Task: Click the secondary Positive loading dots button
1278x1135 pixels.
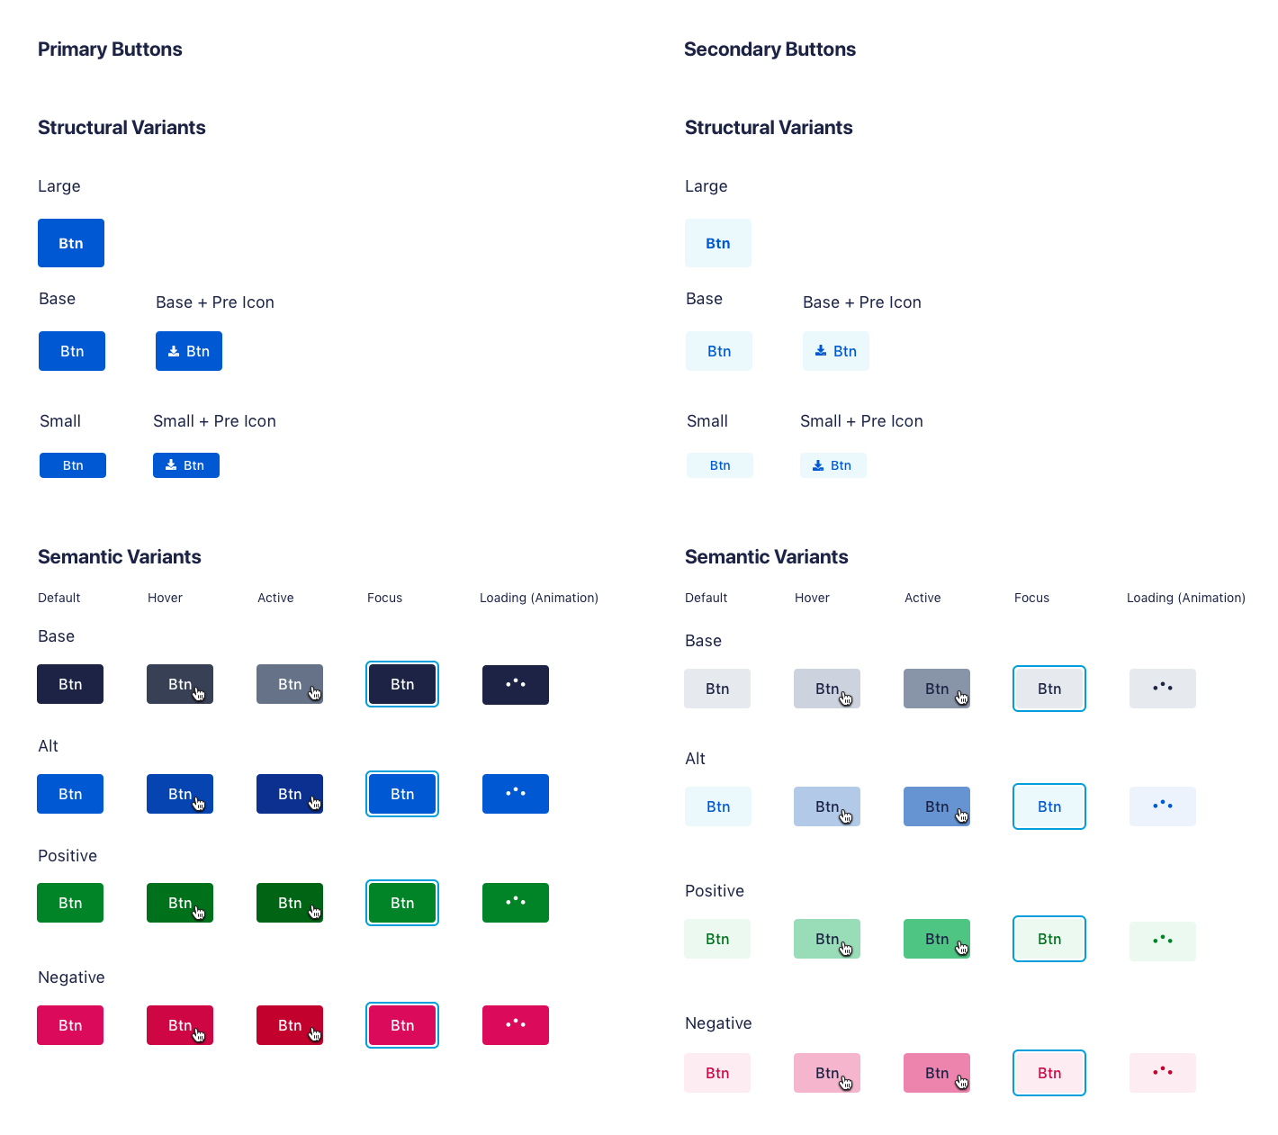Action: coord(1163,941)
